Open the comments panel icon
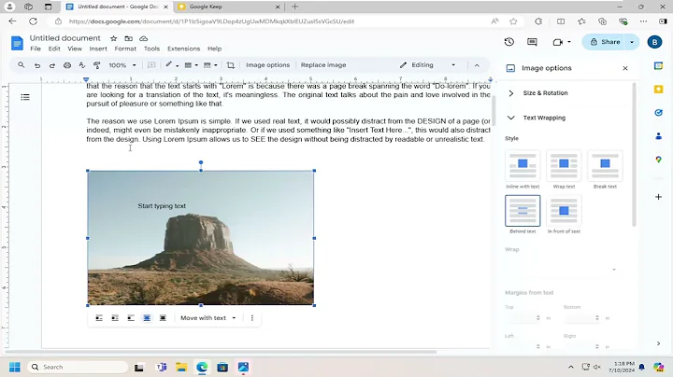The height and width of the screenshot is (377, 673). click(532, 42)
